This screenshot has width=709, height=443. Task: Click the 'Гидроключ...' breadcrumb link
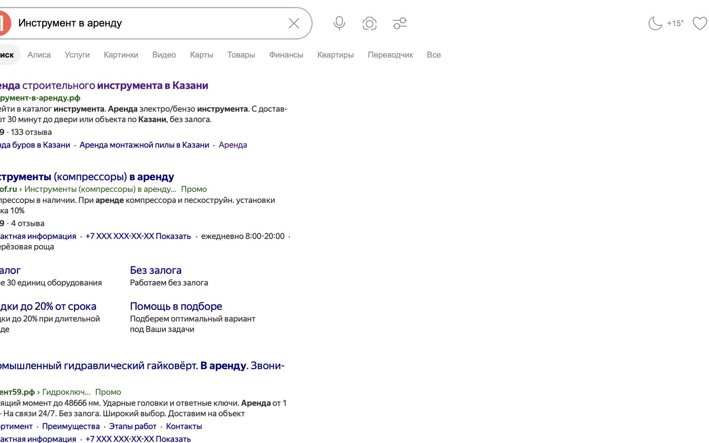pos(66,392)
